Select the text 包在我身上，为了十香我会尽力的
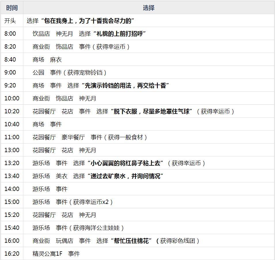This screenshot has width=275, height=260. point(88,21)
